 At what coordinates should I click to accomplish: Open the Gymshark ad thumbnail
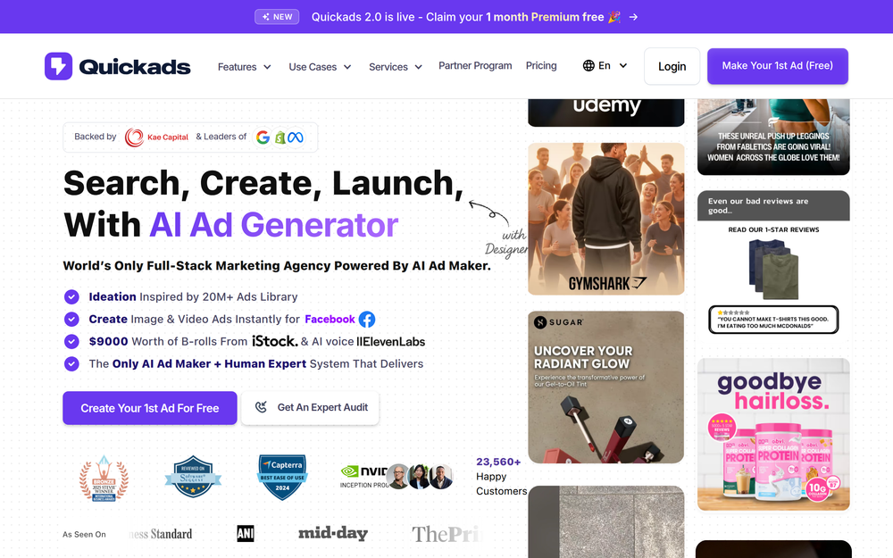point(606,219)
